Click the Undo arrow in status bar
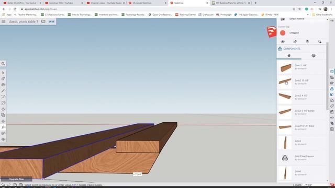The height and width of the screenshot is (188, 335). [3, 185]
